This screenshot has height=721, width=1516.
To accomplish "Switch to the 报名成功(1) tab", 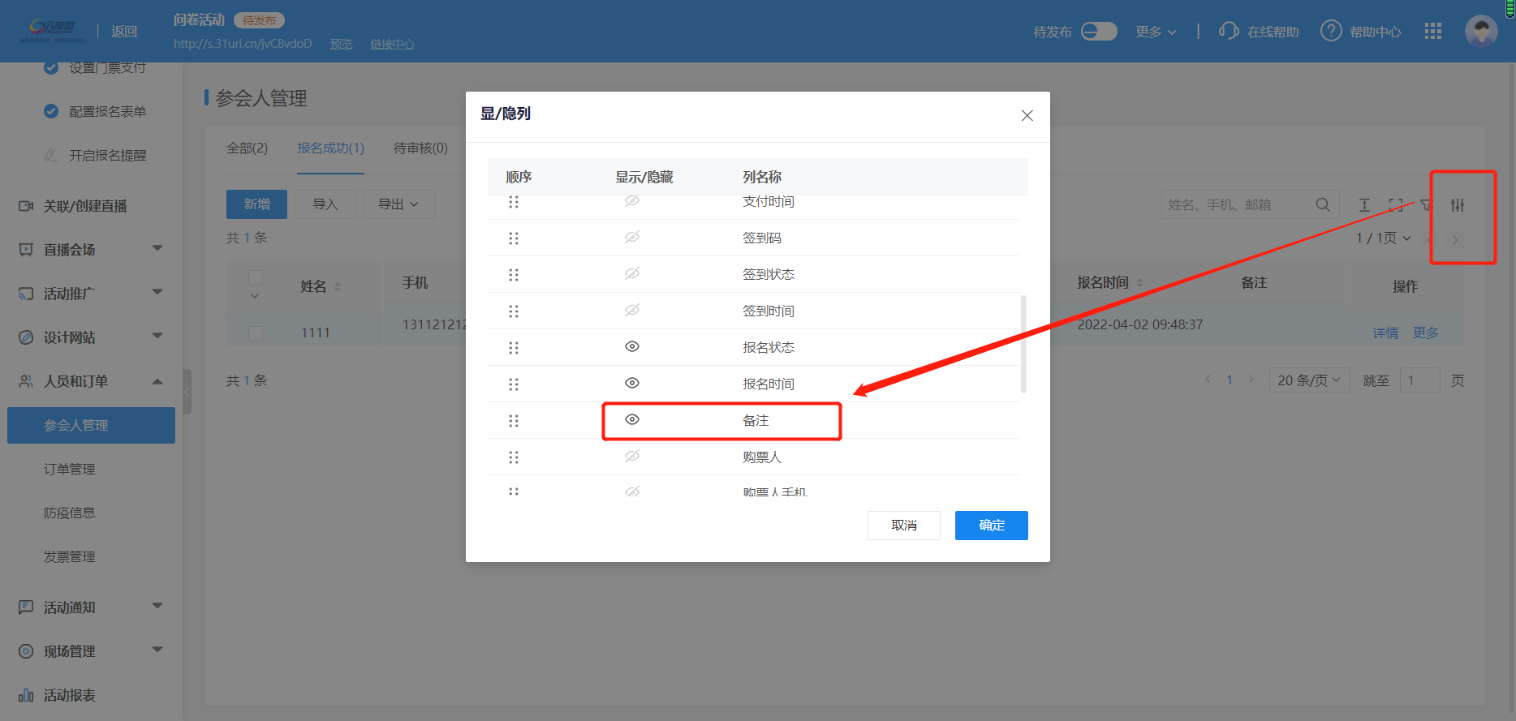I will click(x=330, y=148).
